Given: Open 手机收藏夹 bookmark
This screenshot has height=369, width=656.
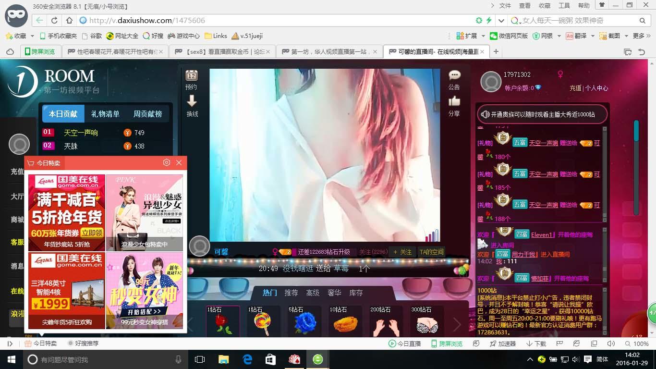Looking at the screenshot, I should coord(58,36).
